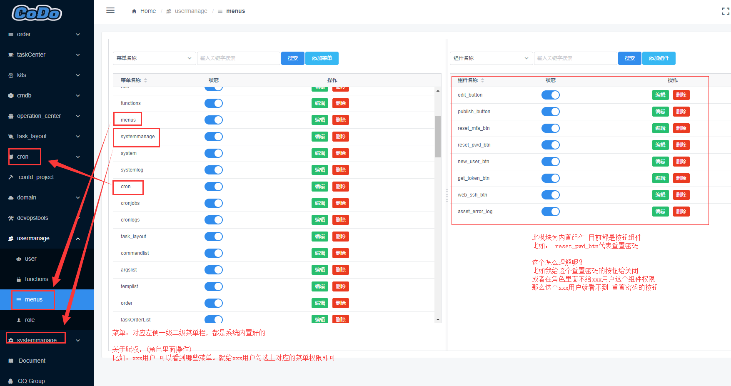Viewport: 731px width, 386px height.
Task: Toggle the reset_pwd_btn component switch
Action: pos(551,145)
